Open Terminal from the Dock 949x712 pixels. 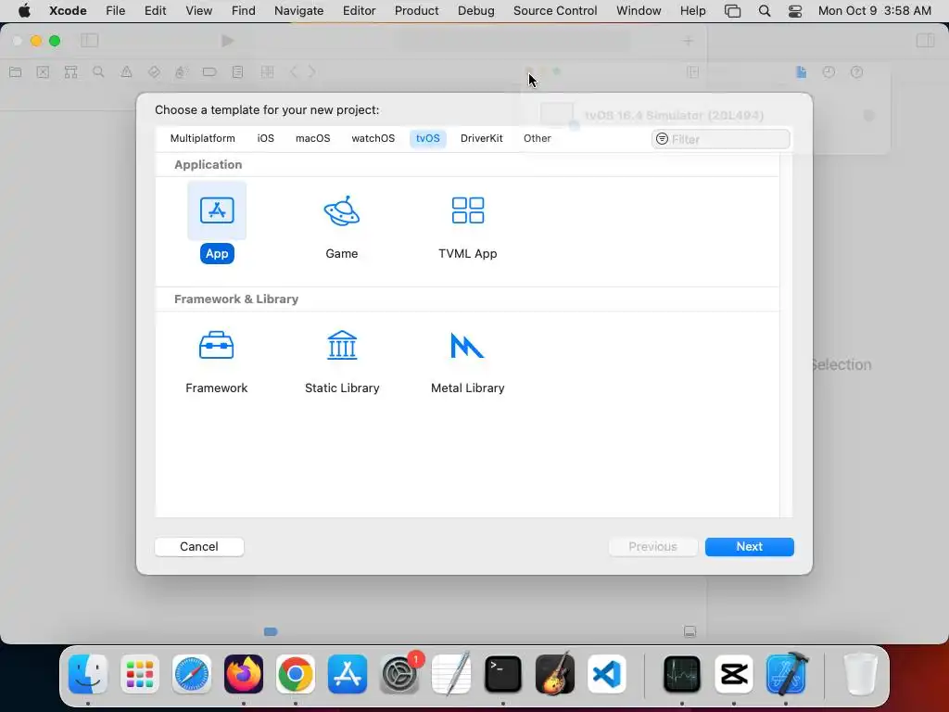tap(503, 674)
